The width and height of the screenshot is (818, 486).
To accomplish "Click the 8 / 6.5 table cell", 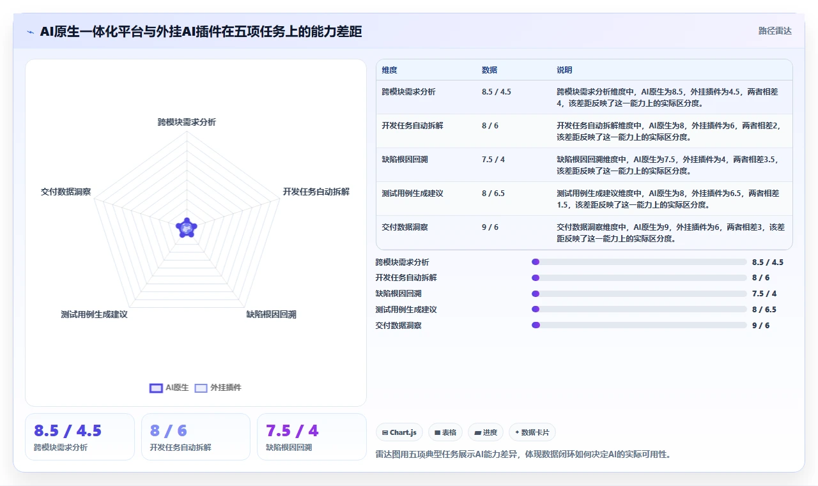I will coord(493,194).
